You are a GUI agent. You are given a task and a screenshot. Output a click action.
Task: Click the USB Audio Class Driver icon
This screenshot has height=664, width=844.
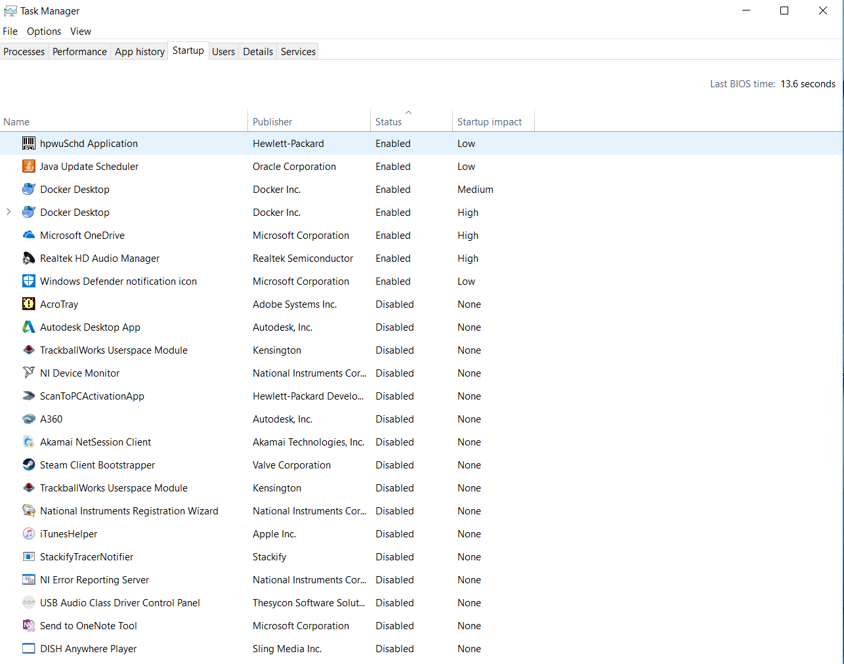click(x=29, y=602)
